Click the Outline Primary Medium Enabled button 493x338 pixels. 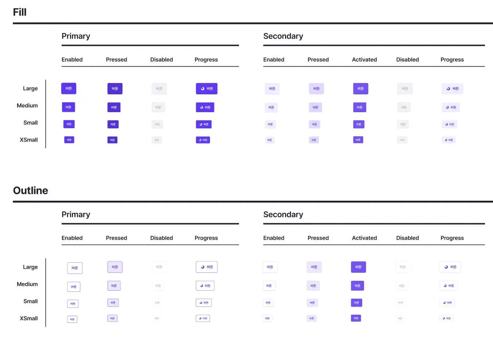pos(74,287)
